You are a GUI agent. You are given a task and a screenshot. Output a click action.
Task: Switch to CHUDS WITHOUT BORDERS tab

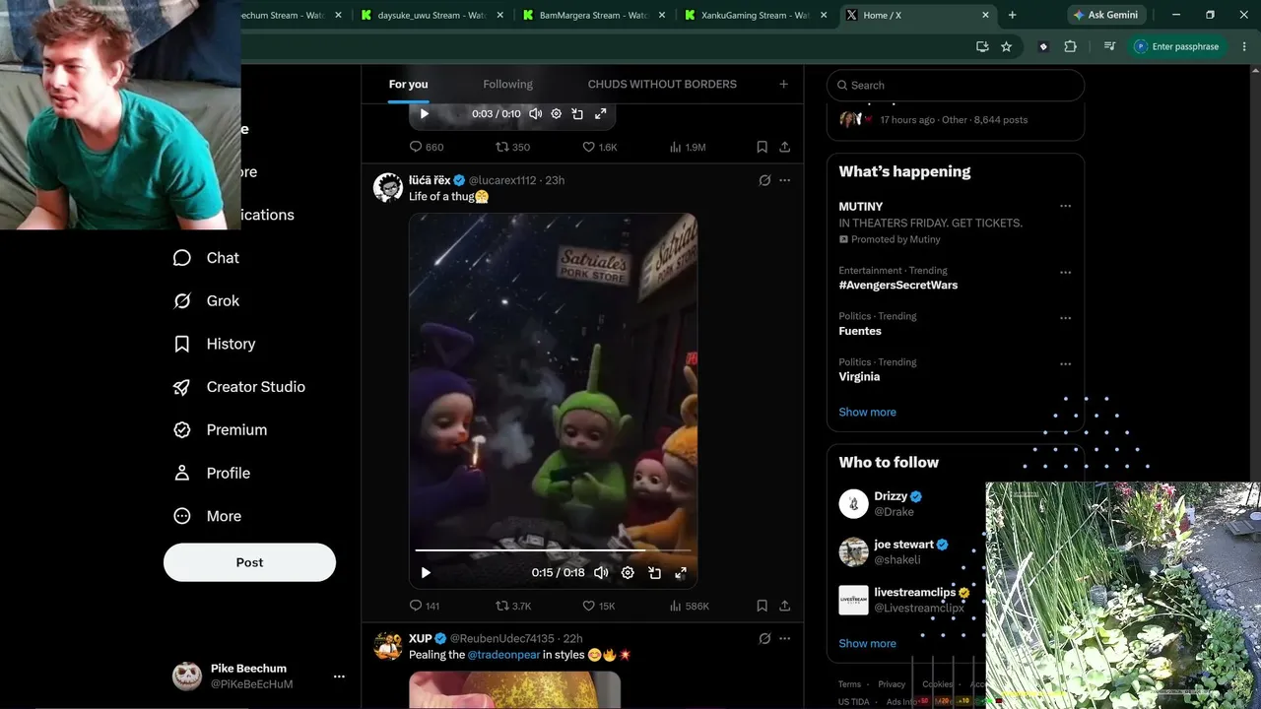[662, 84]
